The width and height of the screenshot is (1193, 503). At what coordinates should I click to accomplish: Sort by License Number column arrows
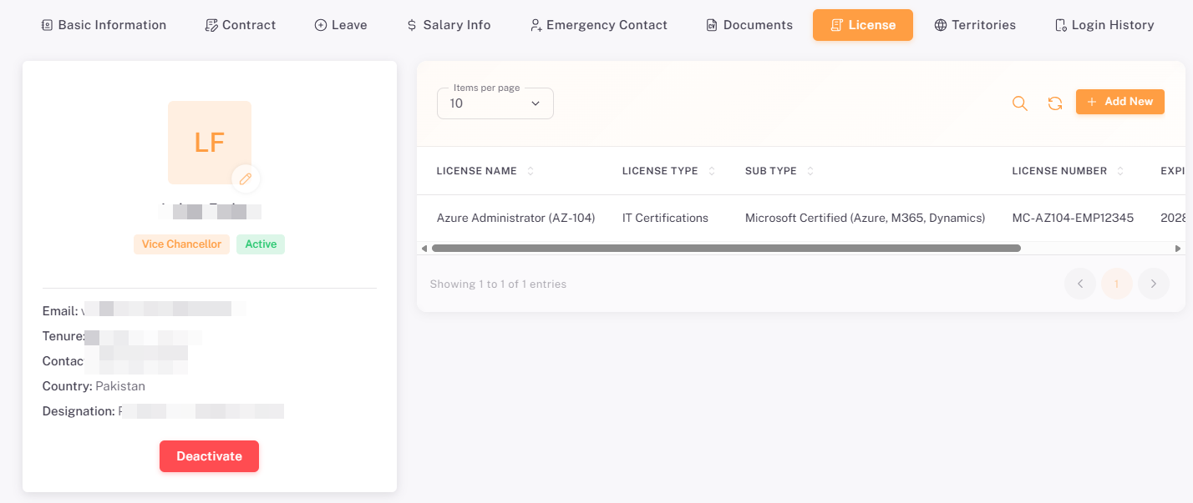tap(1121, 171)
